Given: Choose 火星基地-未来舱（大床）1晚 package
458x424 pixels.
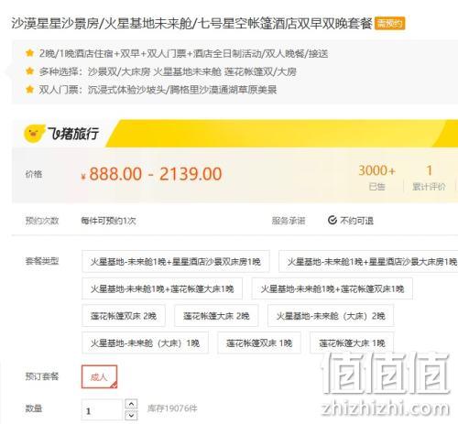Looking at the screenshot, I should [x=145, y=342].
